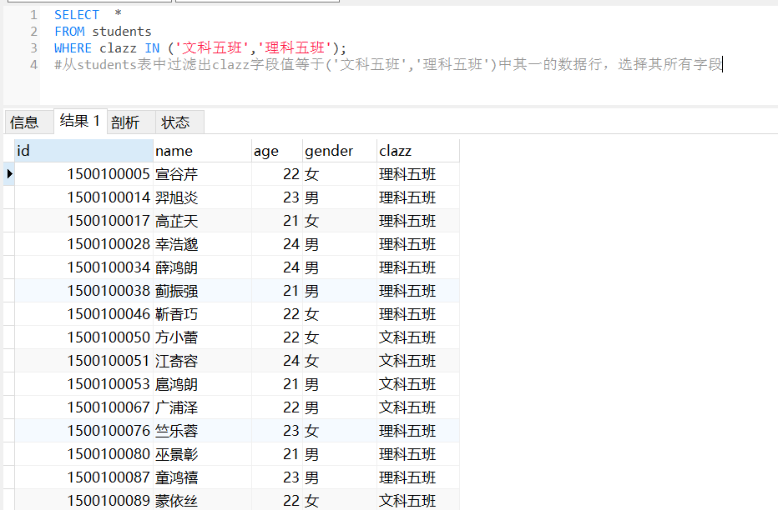The width and height of the screenshot is (778, 510).
Task: Select name cell 宣谷芹
Action: [x=202, y=174]
